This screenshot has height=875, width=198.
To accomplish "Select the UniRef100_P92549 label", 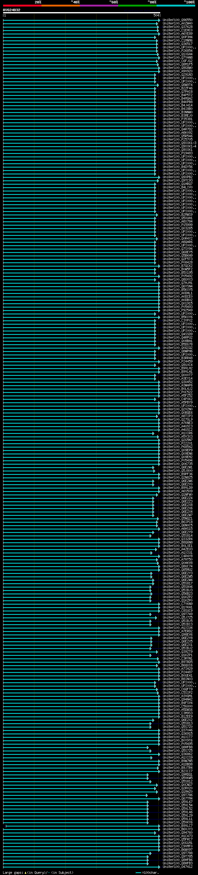I will click(178, 310).
